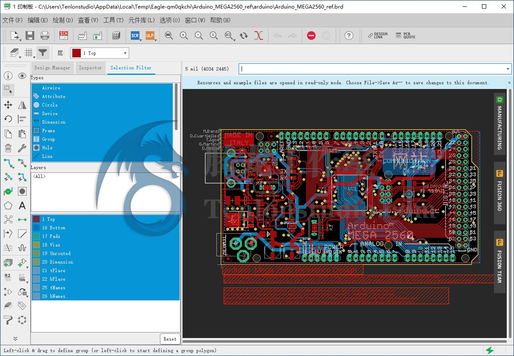Click the status bar lightning icon
The width and height of the screenshot is (514, 356).
pos(489,350)
